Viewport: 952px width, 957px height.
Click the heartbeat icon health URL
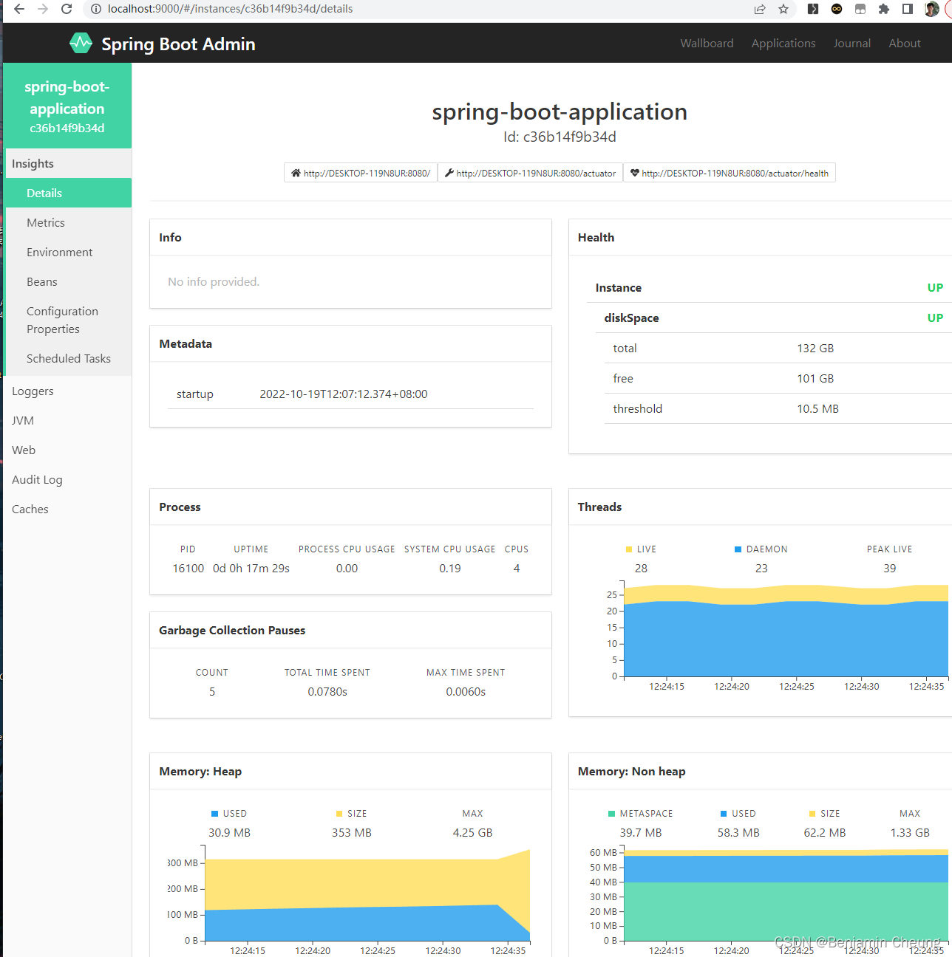(729, 173)
